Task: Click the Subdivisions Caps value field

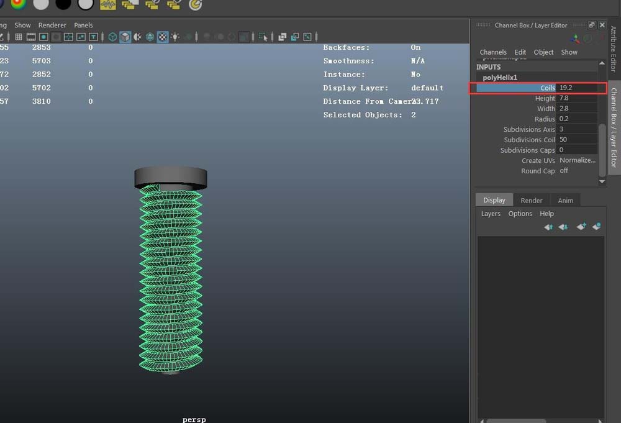Action: [x=578, y=150]
